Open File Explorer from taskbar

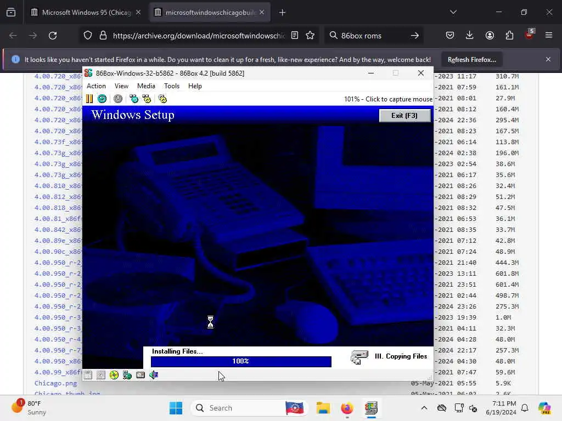(323, 408)
